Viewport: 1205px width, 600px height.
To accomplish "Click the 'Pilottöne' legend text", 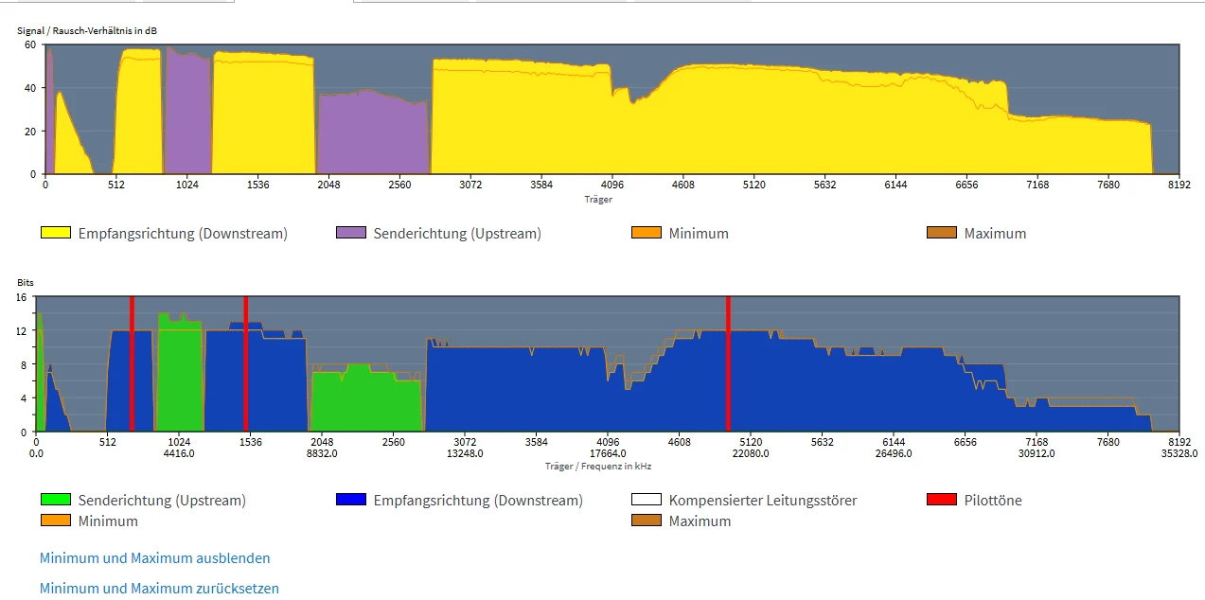I will pos(993,500).
